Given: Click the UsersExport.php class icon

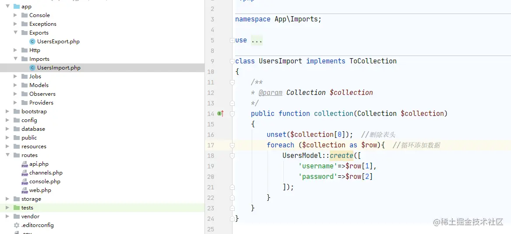Looking at the screenshot, I should tap(32, 41).
